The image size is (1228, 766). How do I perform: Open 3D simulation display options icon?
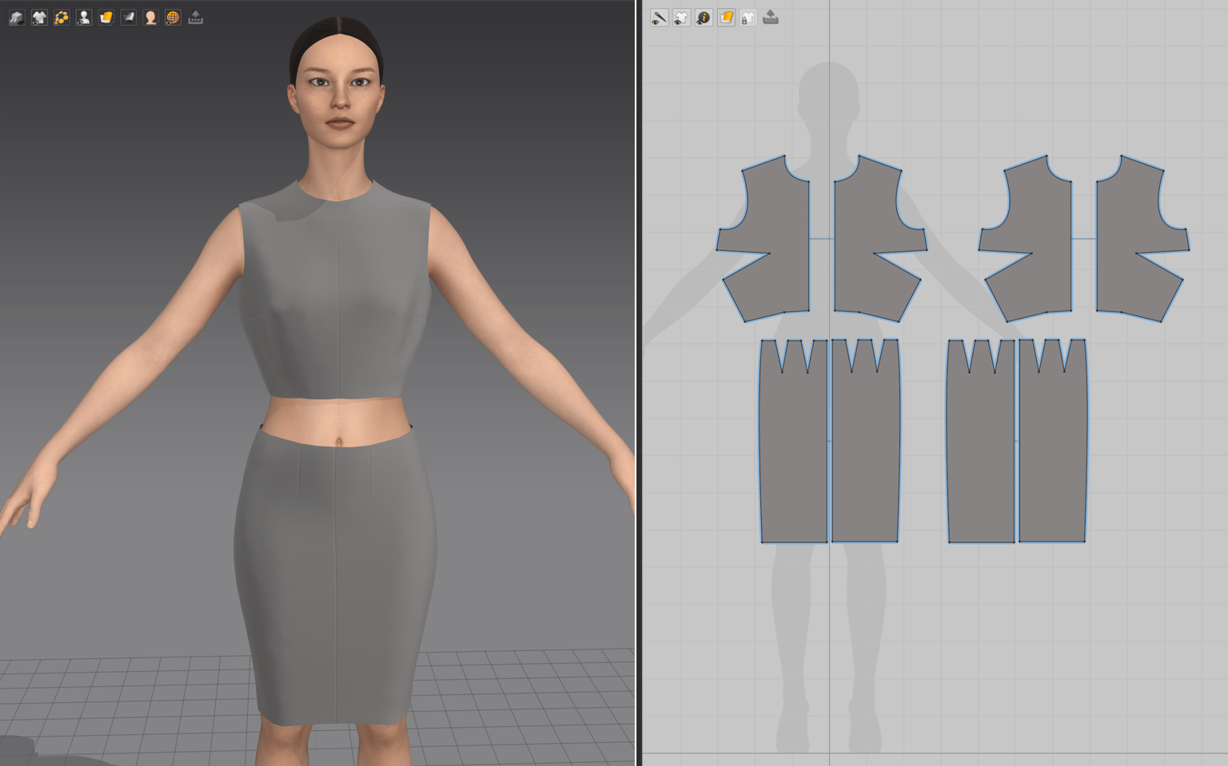point(17,18)
